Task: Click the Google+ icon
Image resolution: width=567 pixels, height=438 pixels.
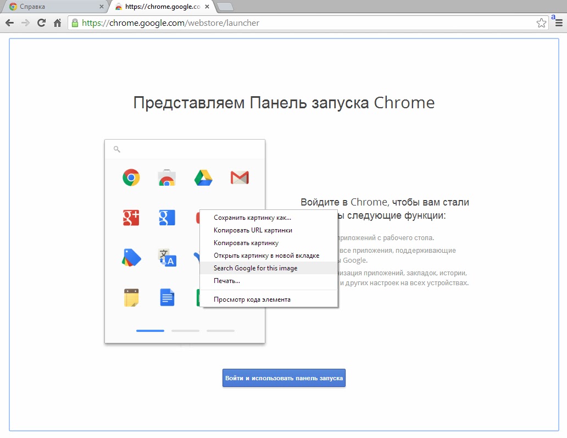Action: tap(131, 218)
